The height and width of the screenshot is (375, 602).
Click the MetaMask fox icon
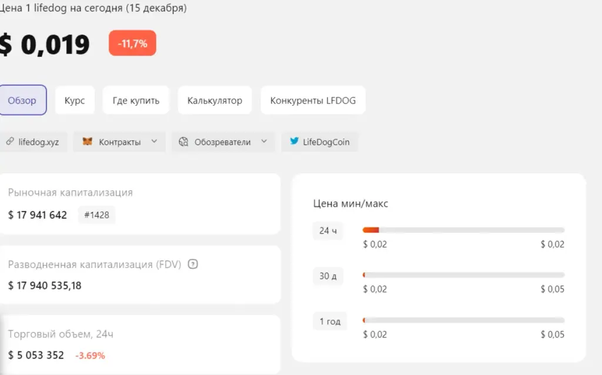click(88, 141)
